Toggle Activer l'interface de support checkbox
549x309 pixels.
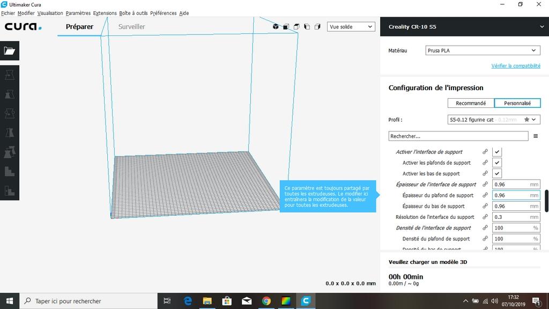tap(497, 152)
